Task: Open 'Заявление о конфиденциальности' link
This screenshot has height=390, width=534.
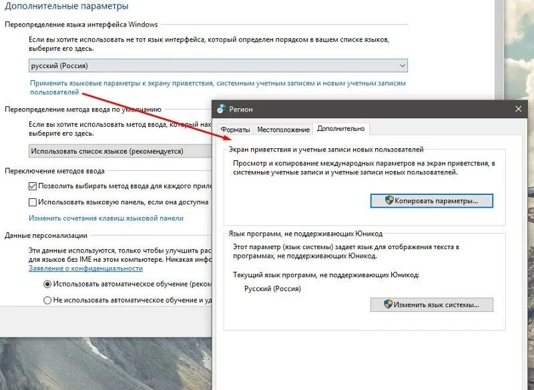Action: [85, 268]
